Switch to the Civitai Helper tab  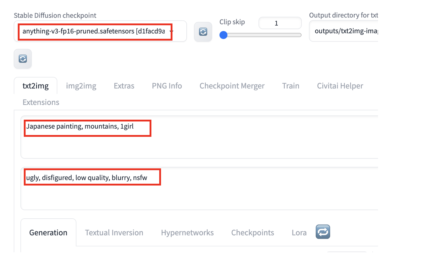[340, 86]
